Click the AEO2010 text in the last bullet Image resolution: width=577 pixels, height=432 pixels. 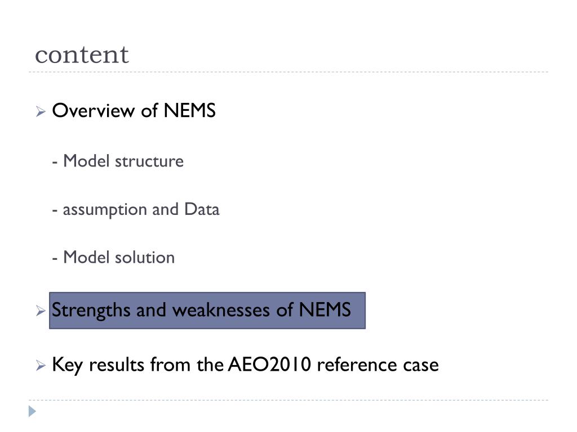(270, 364)
